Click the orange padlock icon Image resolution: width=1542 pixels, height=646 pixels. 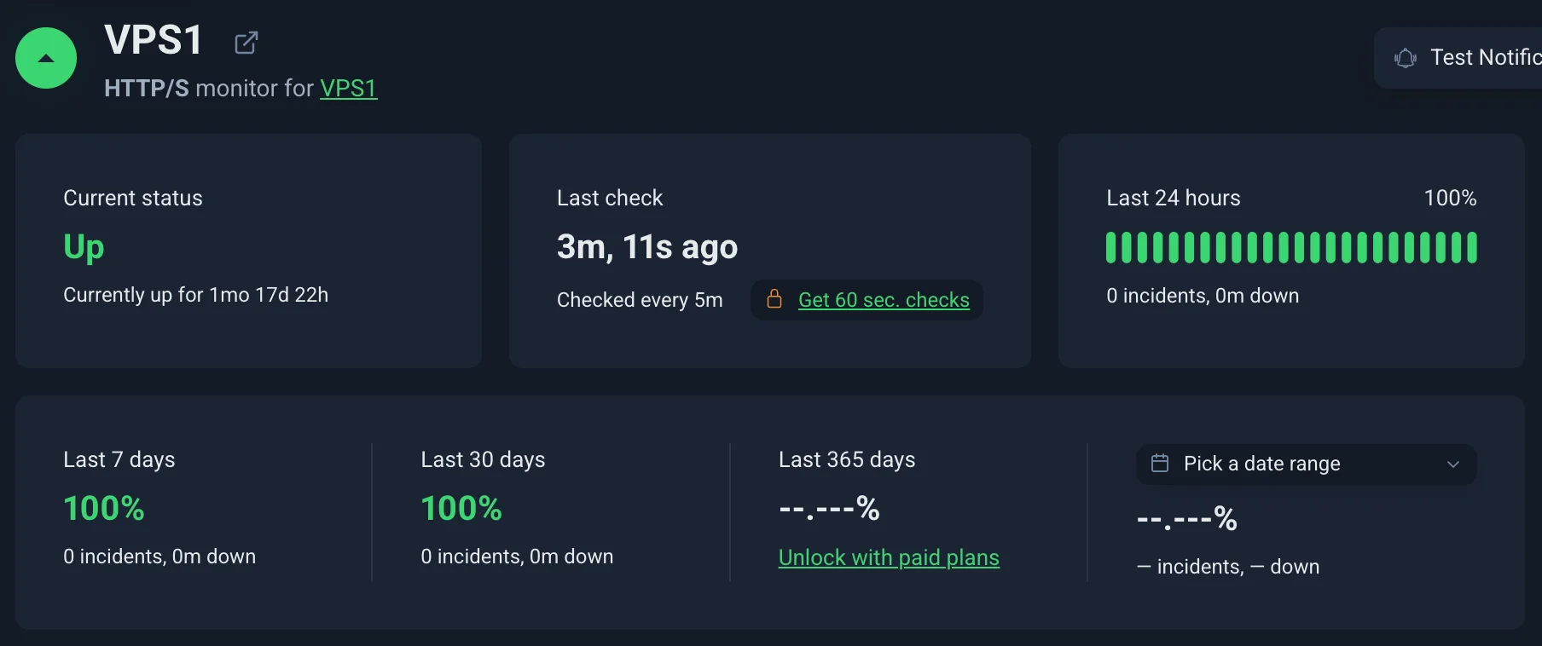774,299
